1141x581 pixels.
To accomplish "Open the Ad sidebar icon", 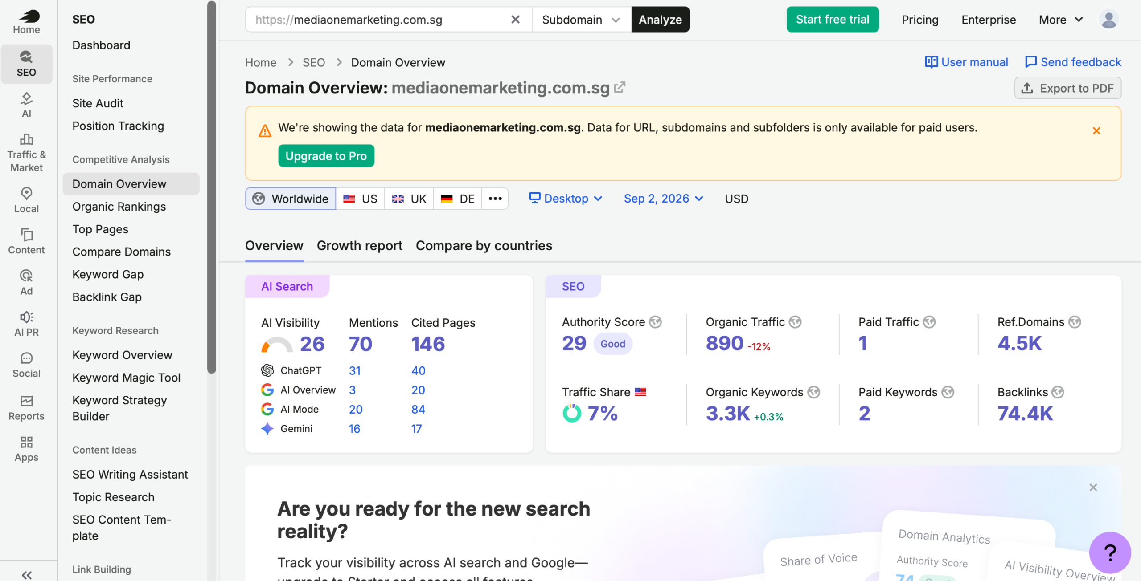I will click(26, 283).
